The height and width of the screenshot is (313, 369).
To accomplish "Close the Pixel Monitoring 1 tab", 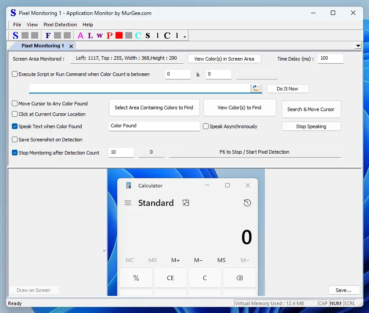I will (x=71, y=47).
